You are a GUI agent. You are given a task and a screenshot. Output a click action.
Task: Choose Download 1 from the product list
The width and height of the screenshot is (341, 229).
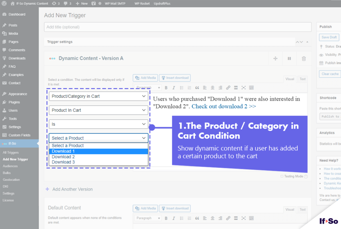pos(99,151)
